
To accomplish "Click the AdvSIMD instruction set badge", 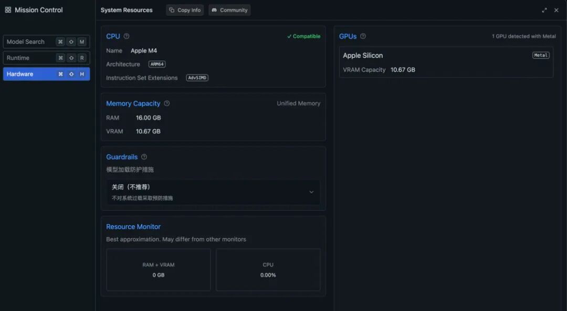I will [x=197, y=78].
